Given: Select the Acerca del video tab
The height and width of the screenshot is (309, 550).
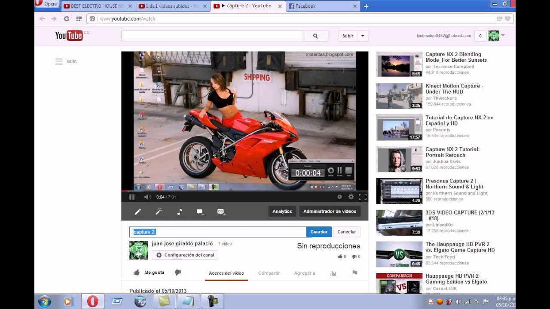Looking at the screenshot, I should coord(226,273).
